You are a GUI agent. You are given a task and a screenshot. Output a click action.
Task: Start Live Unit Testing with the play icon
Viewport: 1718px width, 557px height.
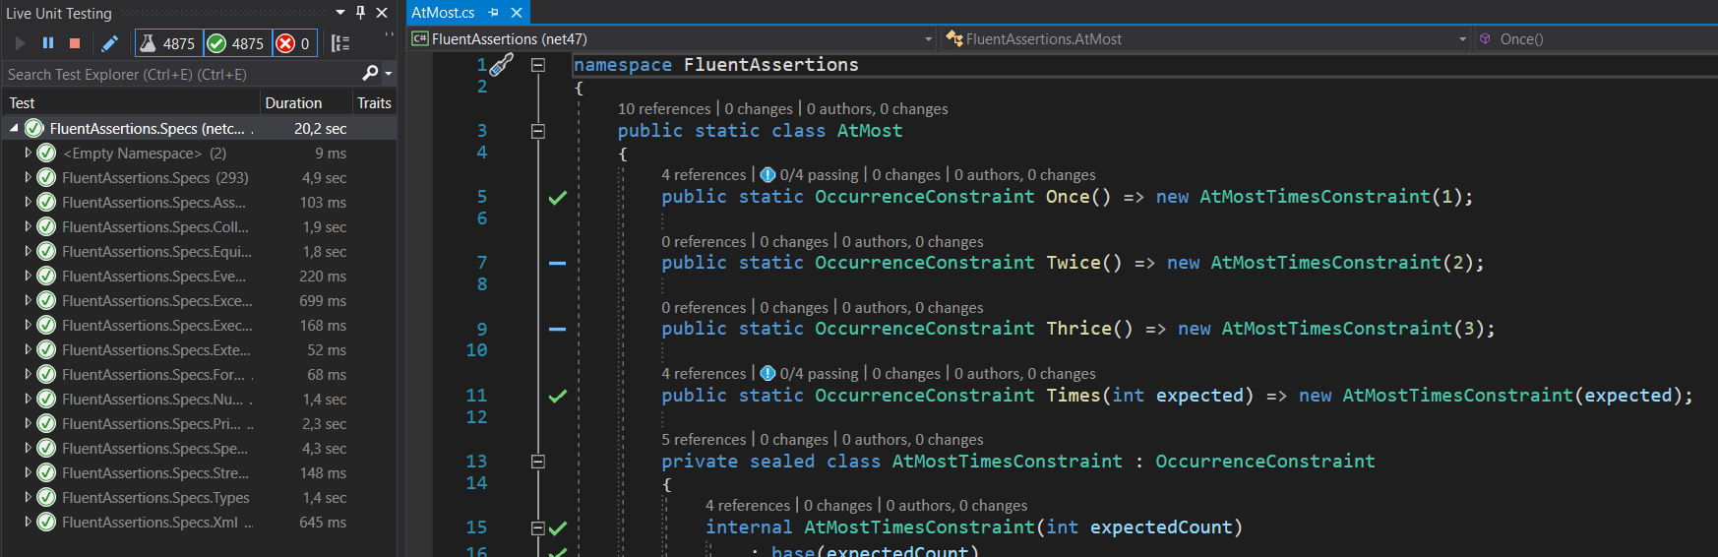coord(20,43)
